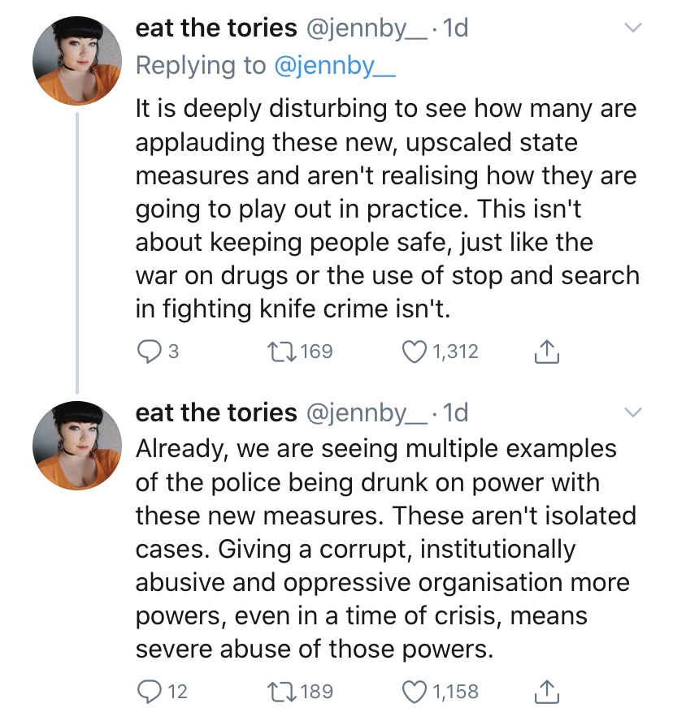Open the first tweet's eat the tories name
This screenshot has width=673, height=712.
coord(216,28)
